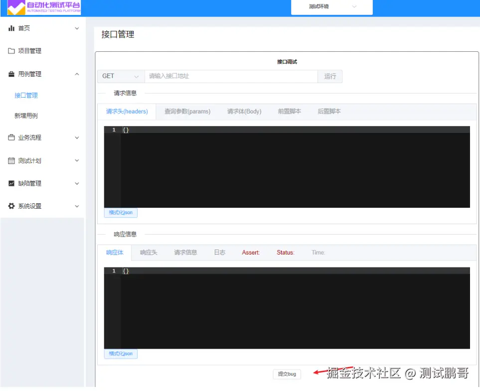
Task: Click 格式化json under response editor
Action: click(121, 354)
